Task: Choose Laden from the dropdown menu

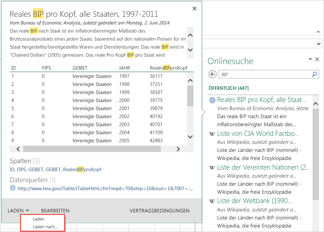Action: point(38,219)
